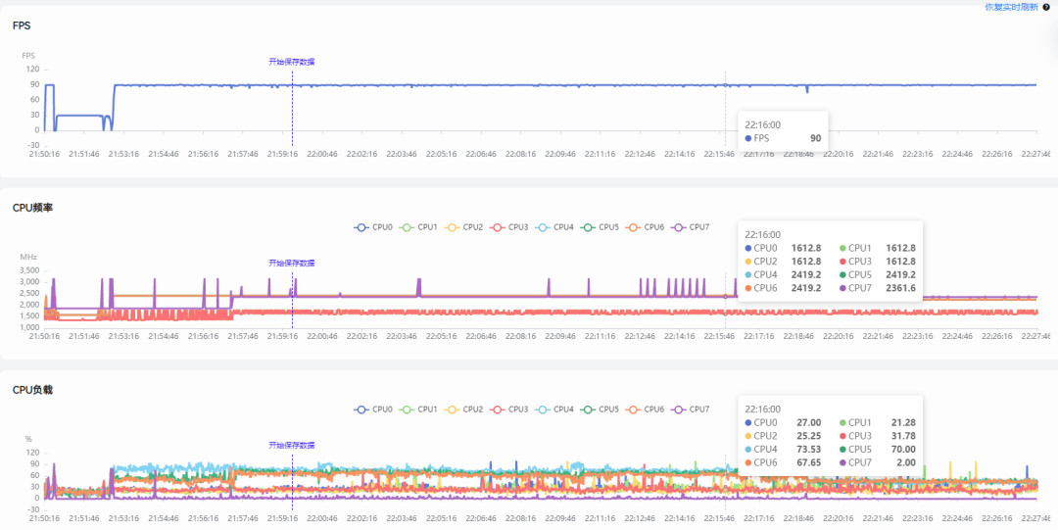This screenshot has width=1058, height=530.
Task: Toggle CPU4 series in CPU负载 legend
Action: pos(554,410)
